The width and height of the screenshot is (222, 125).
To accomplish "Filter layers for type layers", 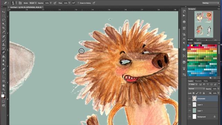I will point(208,84).
